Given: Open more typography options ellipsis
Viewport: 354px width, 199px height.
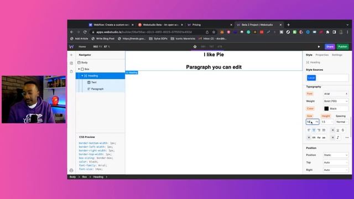Looking at the screenshot, I should (x=347, y=138).
